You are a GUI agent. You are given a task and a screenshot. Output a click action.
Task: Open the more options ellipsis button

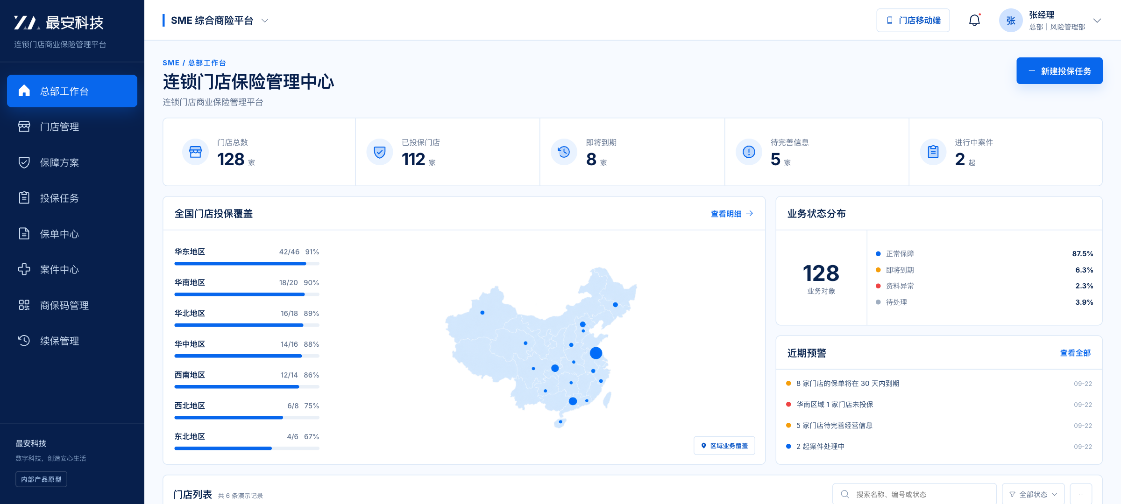tap(1081, 494)
